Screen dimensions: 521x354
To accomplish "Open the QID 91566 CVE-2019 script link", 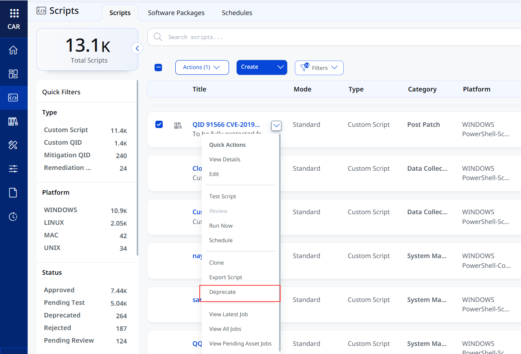I will pyautogui.click(x=226, y=124).
